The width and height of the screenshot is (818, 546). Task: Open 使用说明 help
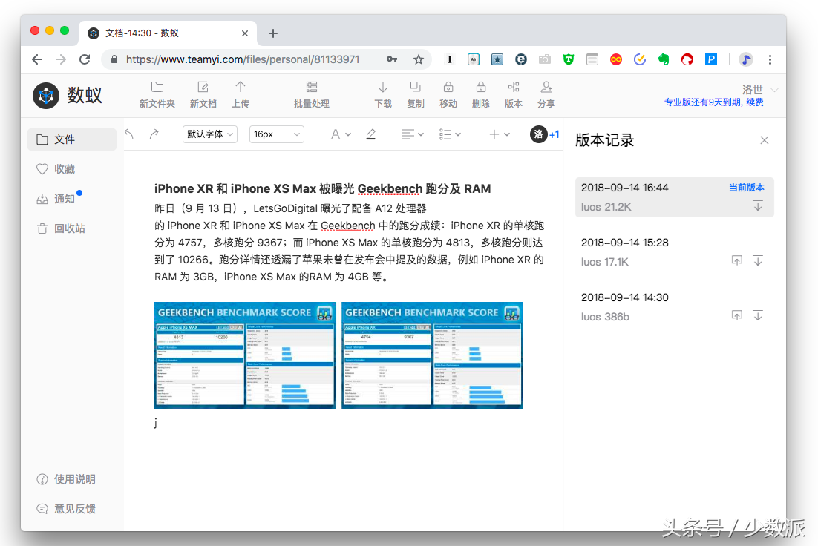coord(66,479)
